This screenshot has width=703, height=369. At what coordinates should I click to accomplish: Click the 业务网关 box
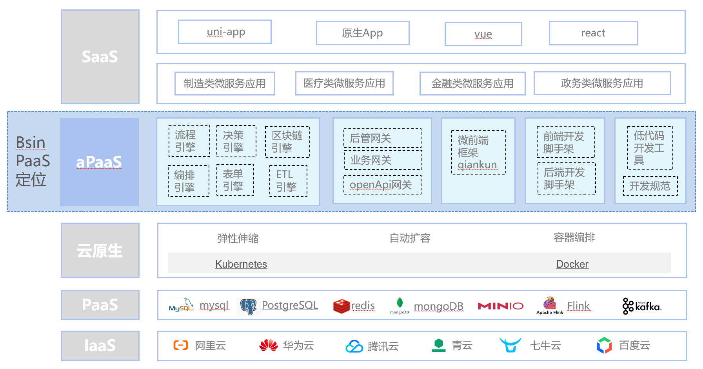click(x=383, y=160)
